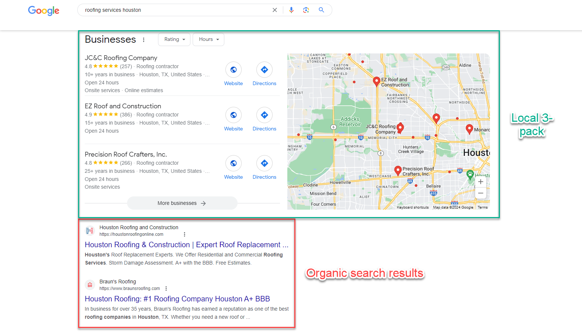Get Directions to Precision Roof Crafters
The image size is (582, 332).
coord(264,163)
